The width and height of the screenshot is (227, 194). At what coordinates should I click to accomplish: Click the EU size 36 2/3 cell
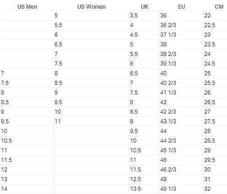pyautogui.click(x=182, y=25)
